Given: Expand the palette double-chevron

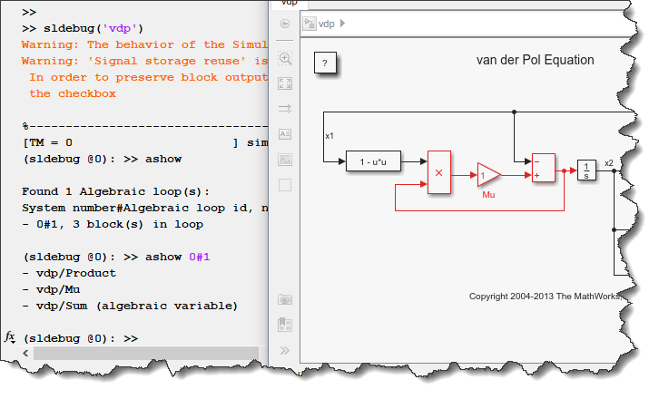Looking at the screenshot, I should [285, 350].
